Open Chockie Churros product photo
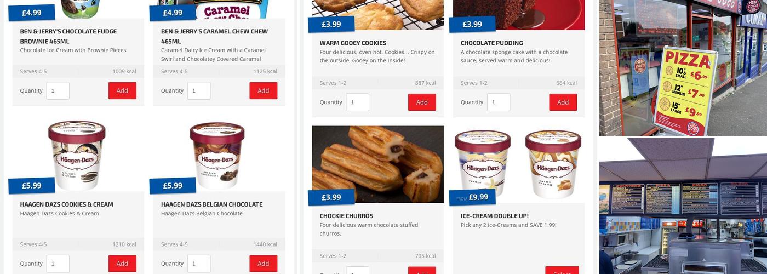This screenshot has width=767, height=274. tap(378, 164)
